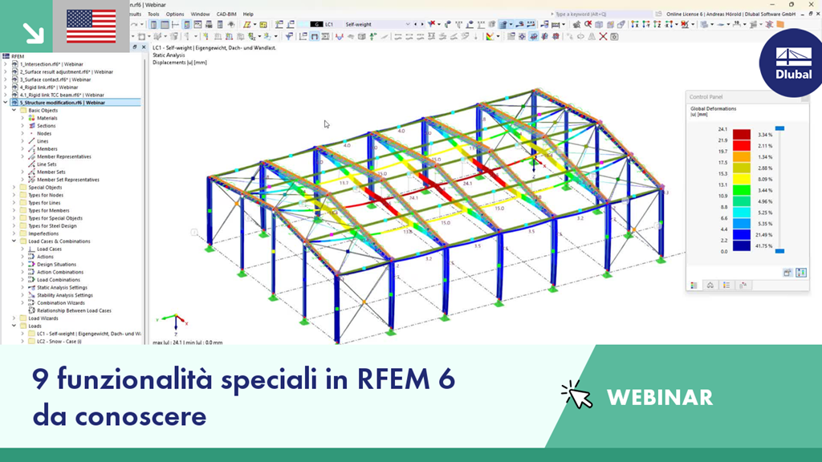Switch to display factors tab in Control Panel
The width and height of the screenshot is (822, 462).
pyautogui.click(x=710, y=286)
